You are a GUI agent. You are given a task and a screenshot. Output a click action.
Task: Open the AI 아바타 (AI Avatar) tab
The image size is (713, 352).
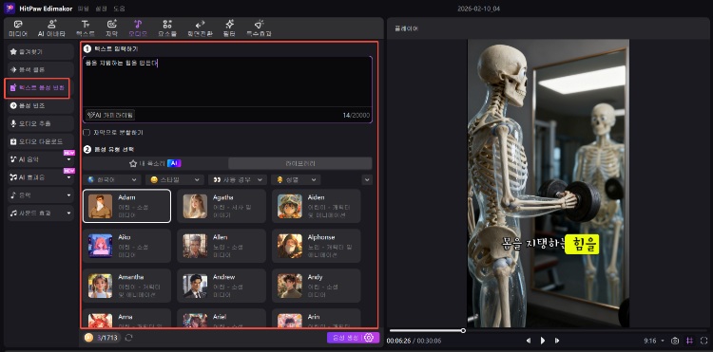coord(51,28)
